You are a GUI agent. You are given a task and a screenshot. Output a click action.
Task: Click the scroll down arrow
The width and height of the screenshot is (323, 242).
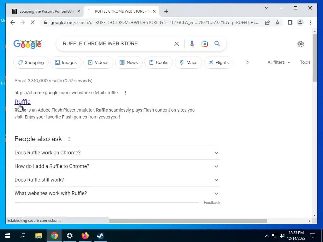point(314,216)
